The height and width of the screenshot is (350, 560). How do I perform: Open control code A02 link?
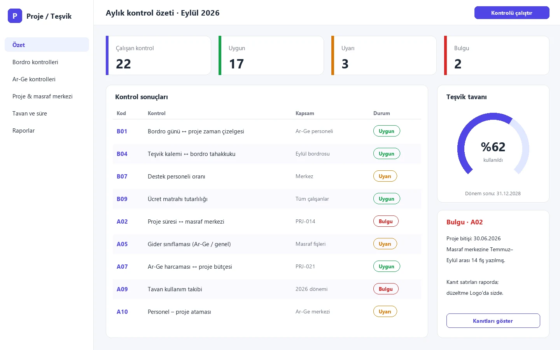(x=122, y=222)
